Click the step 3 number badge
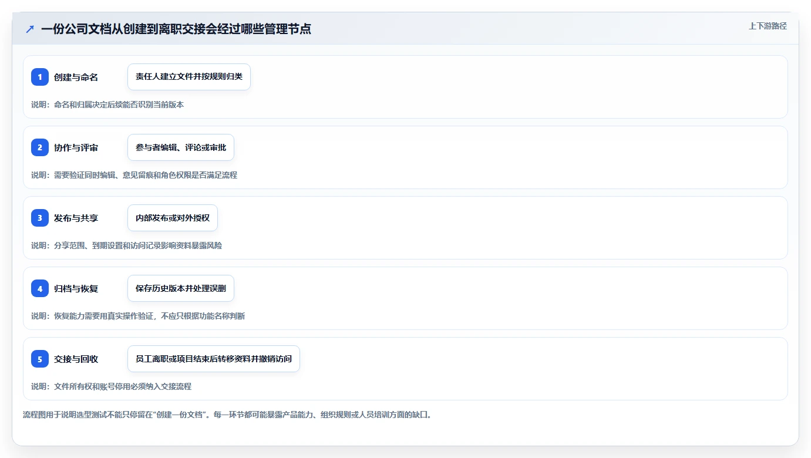811x458 pixels. click(40, 218)
